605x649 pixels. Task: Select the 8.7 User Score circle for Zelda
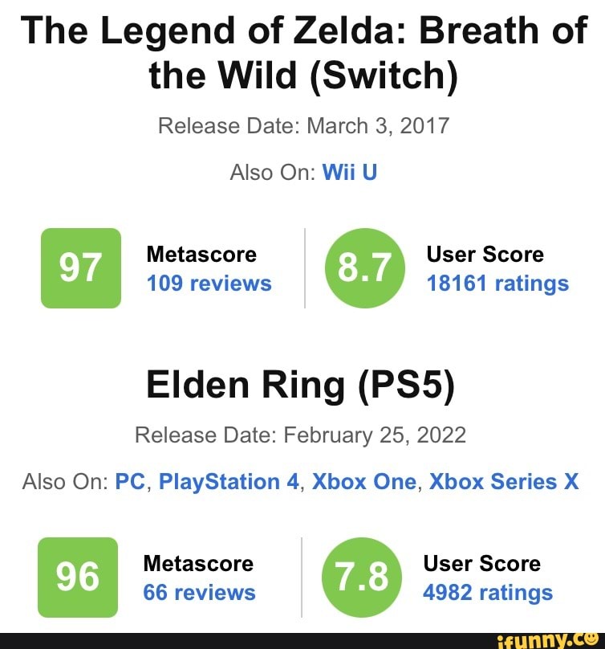tap(364, 267)
